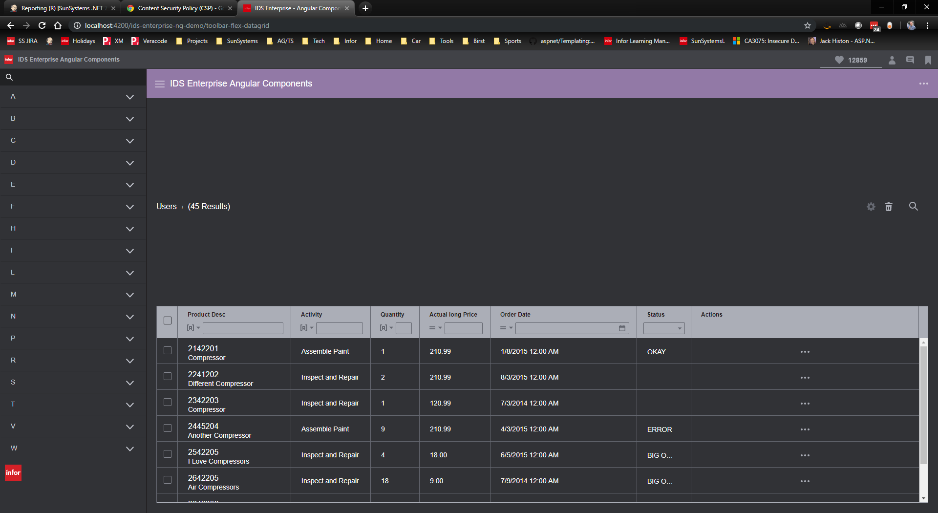The image size is (938, 513).
Task: Open the SunSystems bookmarks folder
Action: point(237,41)
